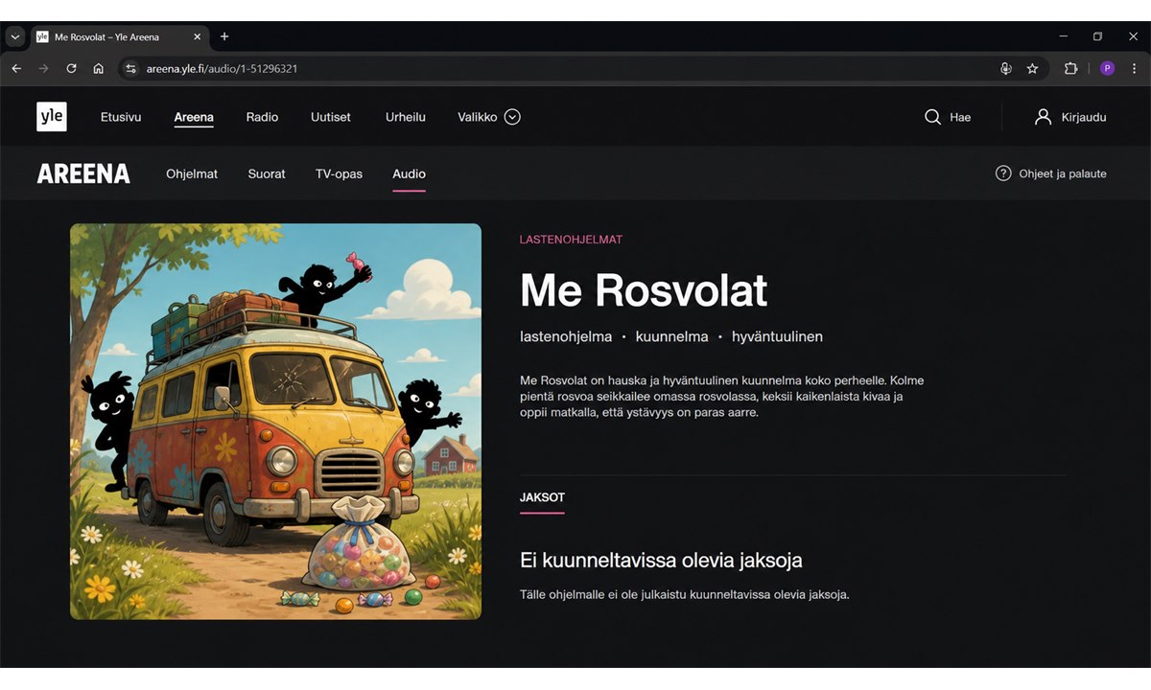
Task: Click the Me Rosvolat cover image
Action: tap(275, 422)
